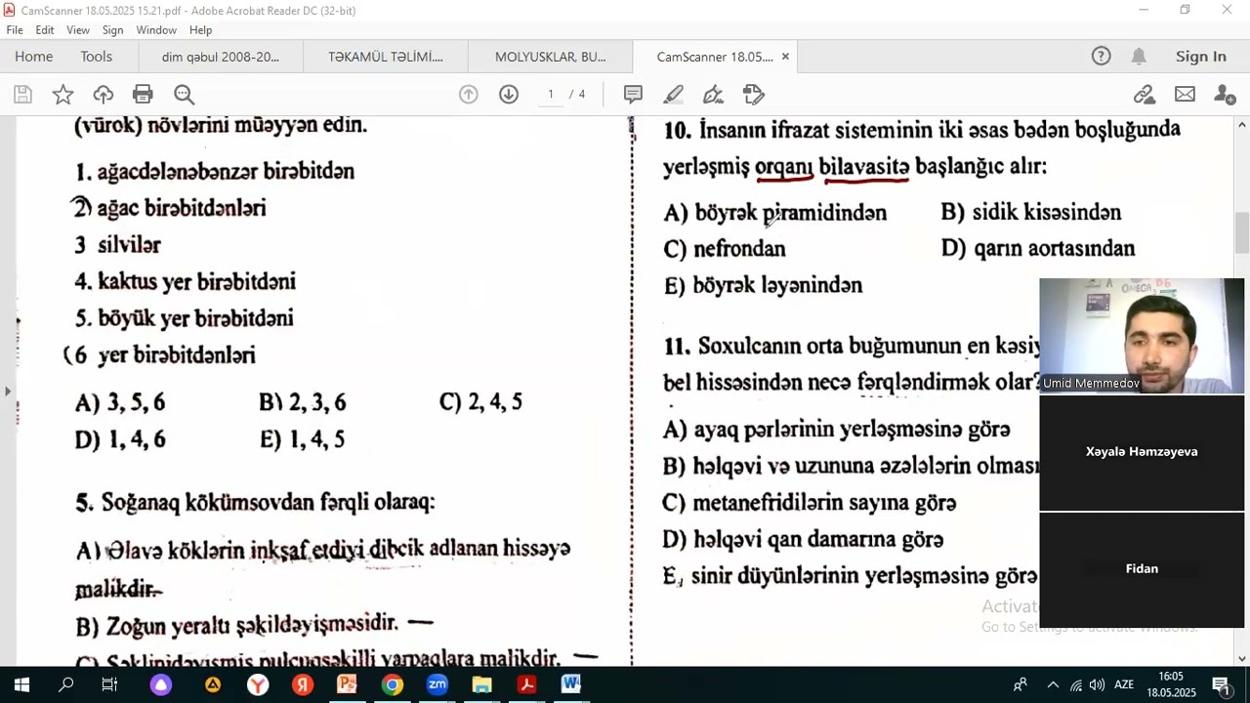Open Adobe Acrobat from the taskbar
This screenshot has height=703, width=1250.
(526, 685)
